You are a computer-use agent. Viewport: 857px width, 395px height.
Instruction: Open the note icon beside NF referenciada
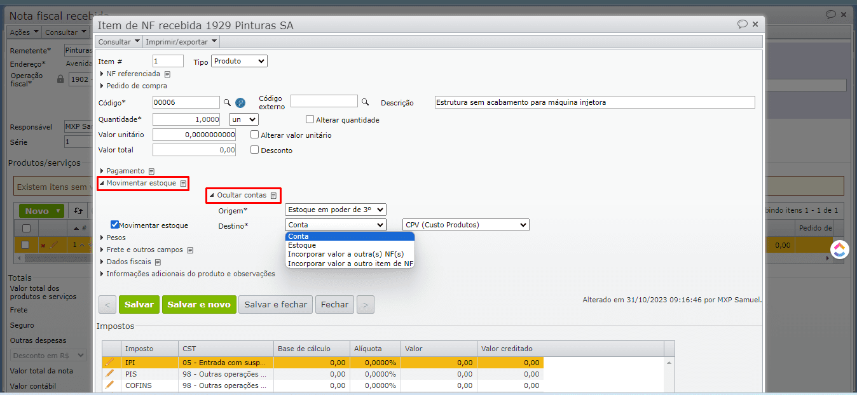pos(167,74)
